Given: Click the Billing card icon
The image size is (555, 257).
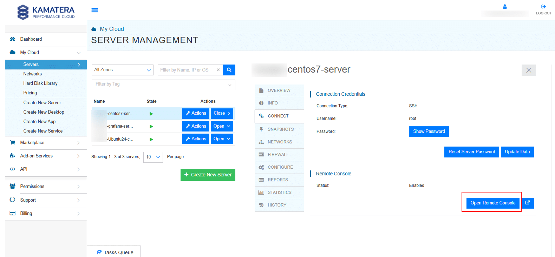Looking at the screenshot, I should coord(13,213).
